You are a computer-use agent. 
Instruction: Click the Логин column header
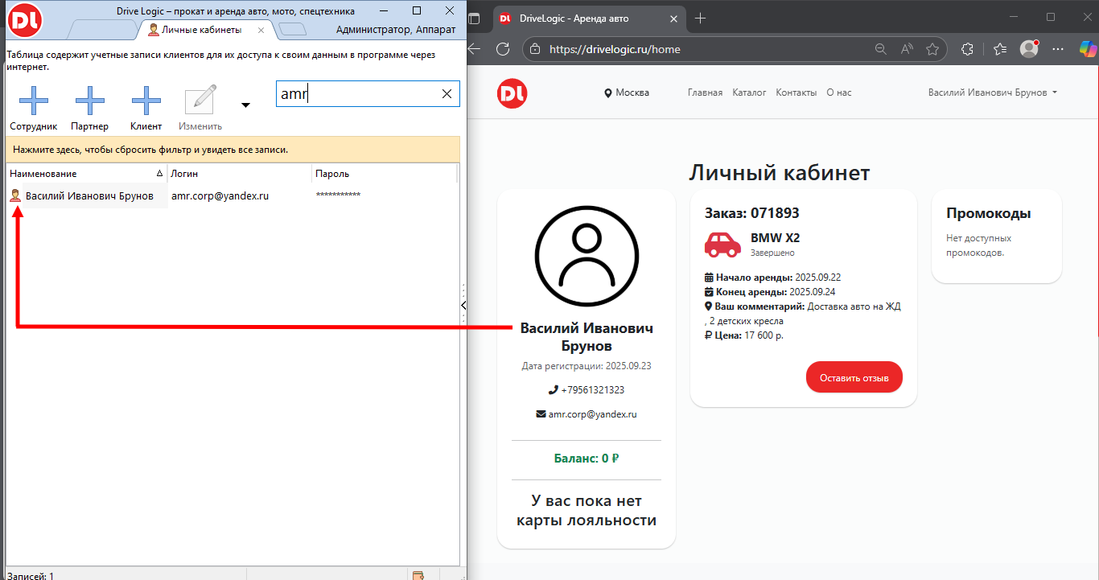tap(240, 174)
